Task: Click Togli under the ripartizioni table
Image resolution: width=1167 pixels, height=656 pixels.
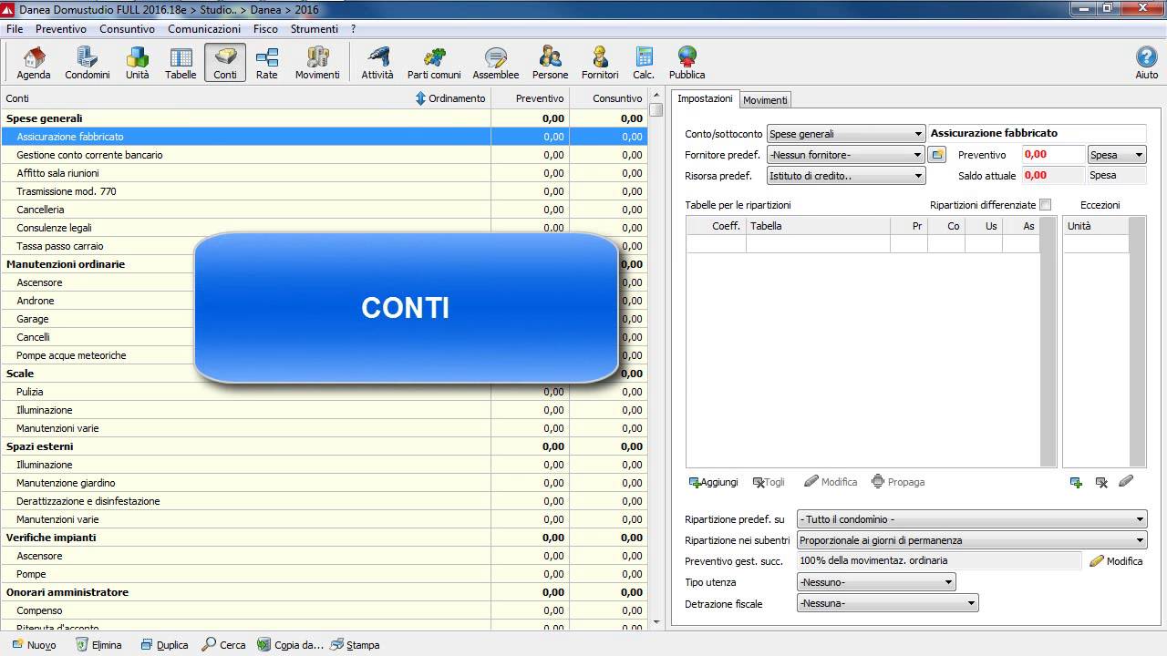Action: pyautogui.click(x=769, y=482)
